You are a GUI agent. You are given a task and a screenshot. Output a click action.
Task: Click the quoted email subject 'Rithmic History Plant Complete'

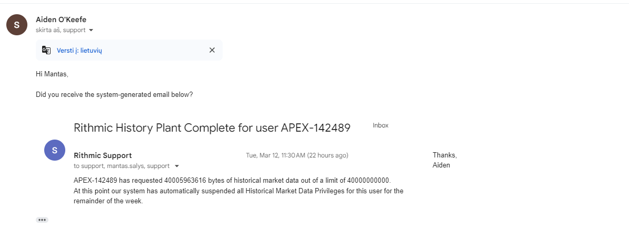[x=212, y=127]
